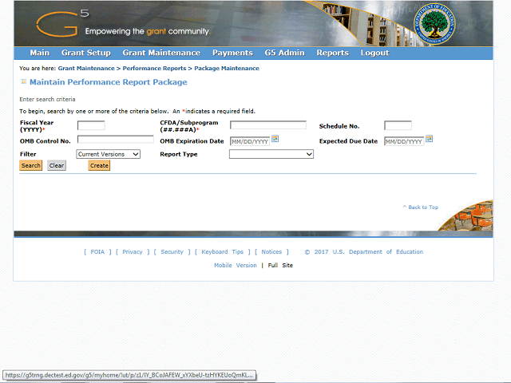The height and width of the screenshot is (383, 511).
Task: Click Maintain Performance Report Package heading
Action: pos(109,82)
